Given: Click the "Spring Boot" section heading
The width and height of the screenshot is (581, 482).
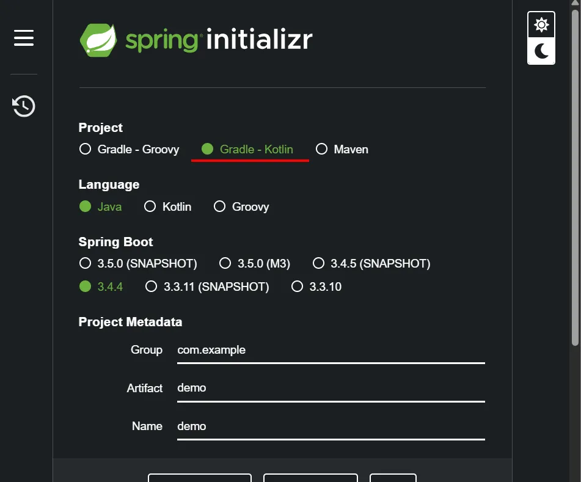Looking at the screenshot, I should pos(115,242).
